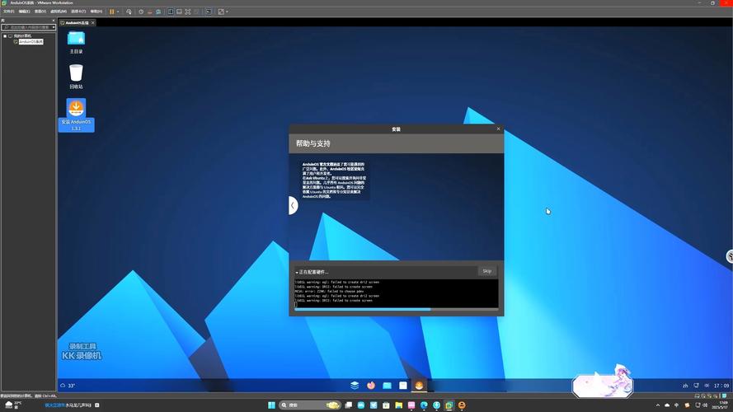Select AnduinOS系统 in library tree
This screenshot has height=412, width=733.
pos(31,41)
